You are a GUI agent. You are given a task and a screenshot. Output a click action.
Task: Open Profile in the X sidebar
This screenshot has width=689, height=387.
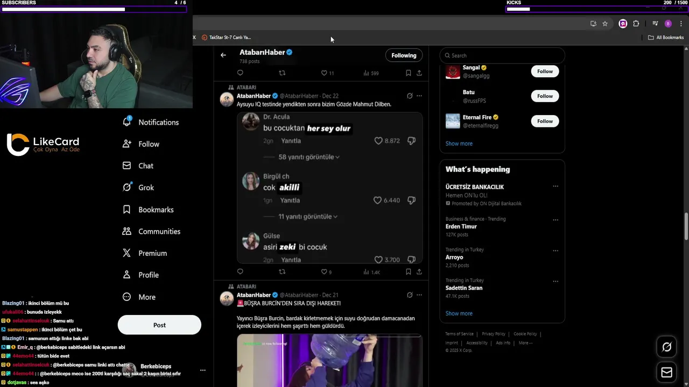click(x=140, y=275)
